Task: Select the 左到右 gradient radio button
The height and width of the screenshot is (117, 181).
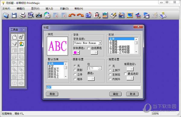Action: (x=110, y=75)
